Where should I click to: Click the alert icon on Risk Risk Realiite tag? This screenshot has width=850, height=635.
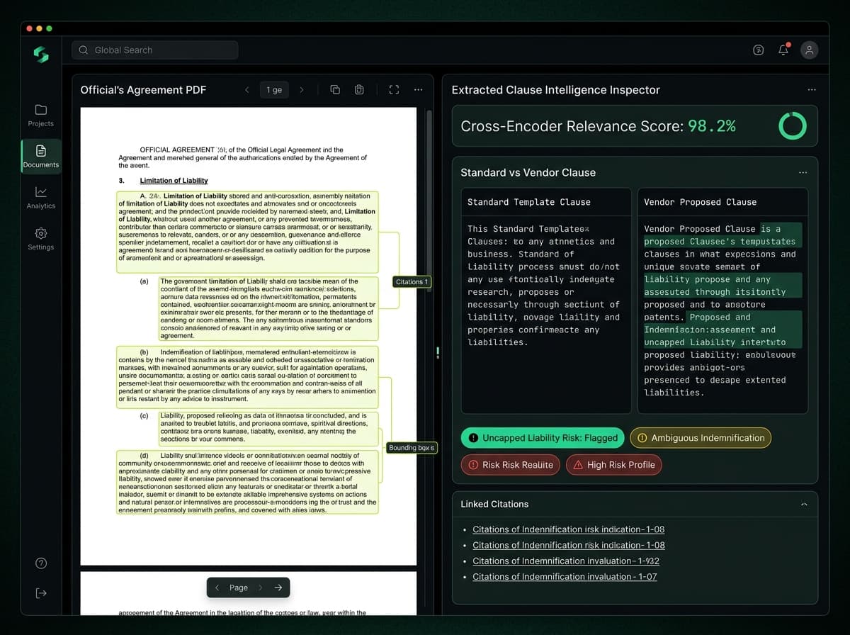point(472,465)
